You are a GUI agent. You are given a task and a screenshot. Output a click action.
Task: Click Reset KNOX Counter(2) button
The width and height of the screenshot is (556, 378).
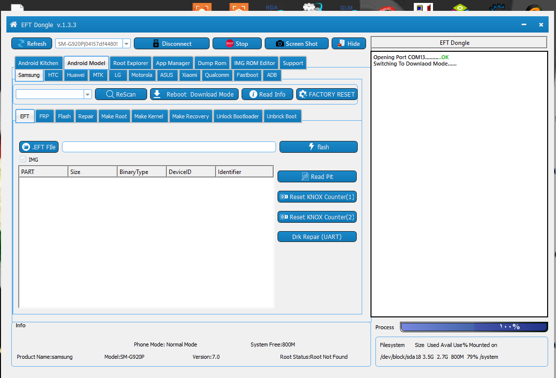[x=317, y=217]
